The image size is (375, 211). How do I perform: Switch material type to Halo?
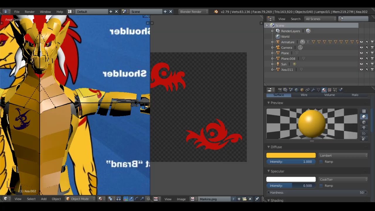[355, 95]
